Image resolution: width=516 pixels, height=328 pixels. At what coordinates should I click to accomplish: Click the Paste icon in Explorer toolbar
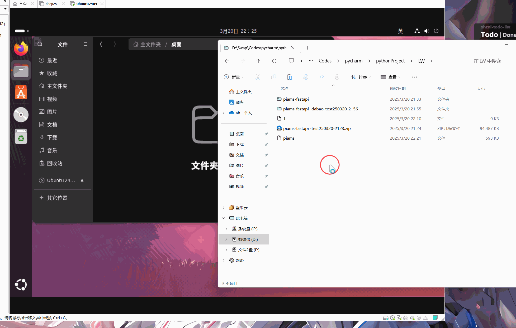coord(290,77)
